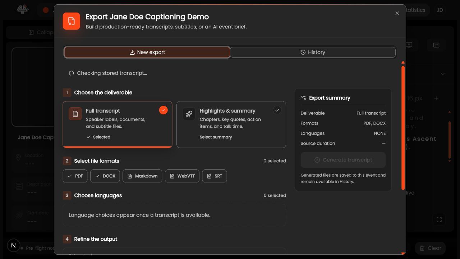Click the app logo in background top-left

[23, 9]
